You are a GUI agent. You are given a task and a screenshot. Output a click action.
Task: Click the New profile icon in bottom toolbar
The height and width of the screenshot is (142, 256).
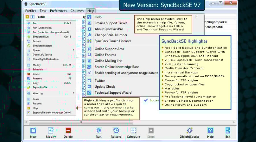pyautogui.click(x=33, y=131)
